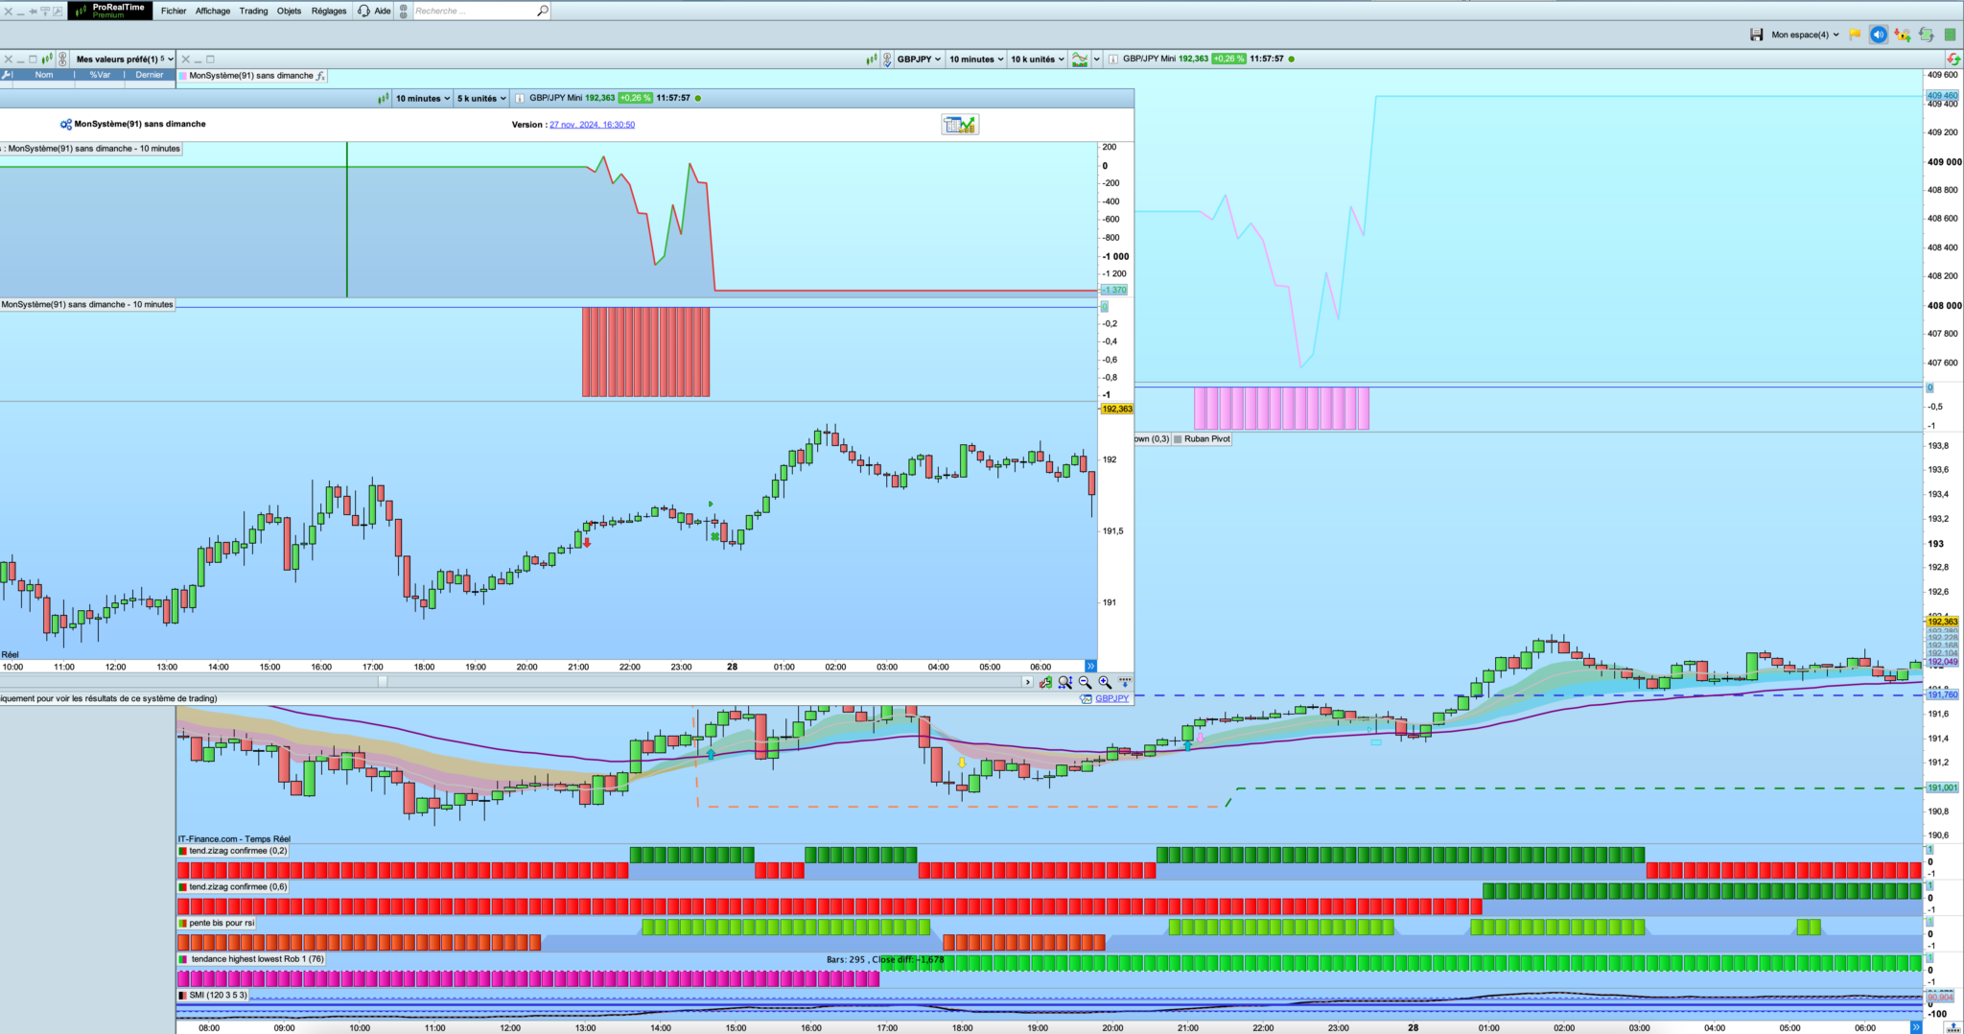Open the GBPJPY instrument dropdown
1964x1034 pixels.
point(919,59)
